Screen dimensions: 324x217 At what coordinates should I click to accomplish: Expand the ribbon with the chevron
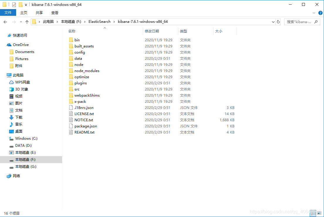click(x=314, y=13)
